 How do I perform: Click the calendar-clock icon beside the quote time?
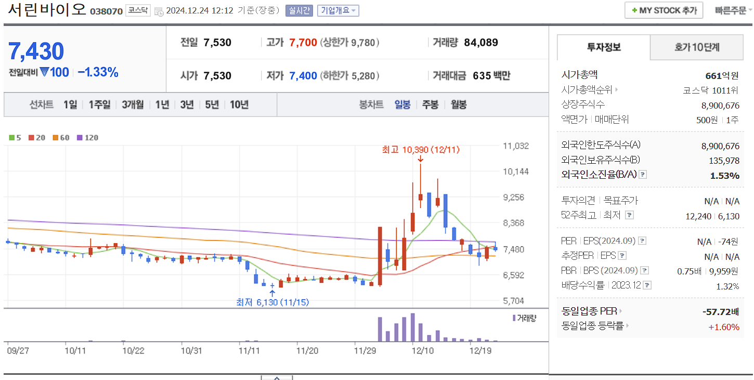point(160,10)
